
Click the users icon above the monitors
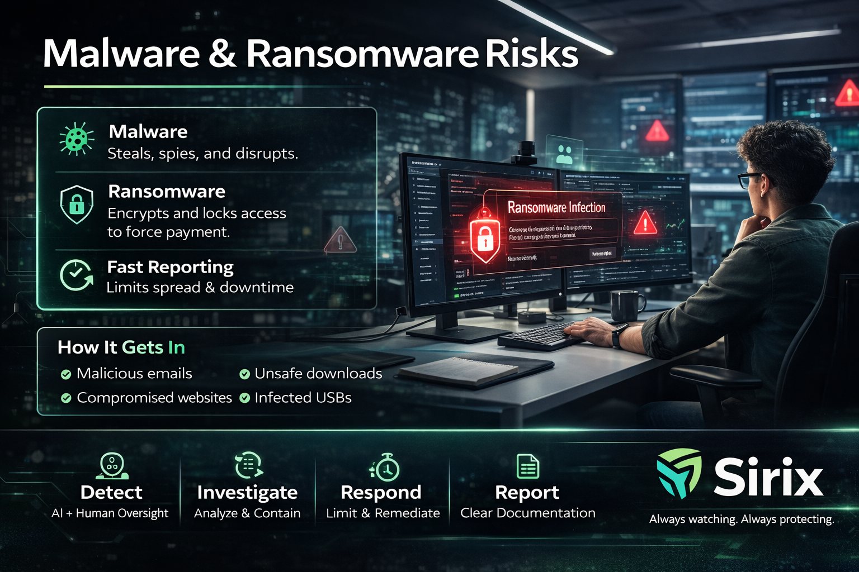click(x=565, y=154)
